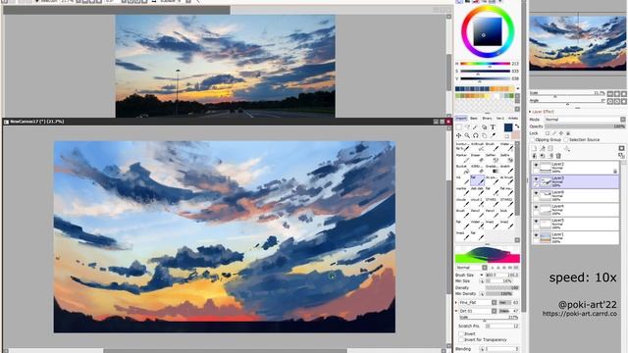This screenshot has height=353, width=628.
Task: Click the brush tool list scrollbar
Action: tap(517, 180)
